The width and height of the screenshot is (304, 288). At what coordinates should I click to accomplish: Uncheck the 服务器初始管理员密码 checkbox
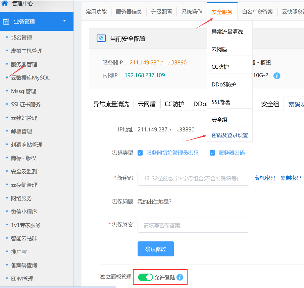(x=140, y=153)
